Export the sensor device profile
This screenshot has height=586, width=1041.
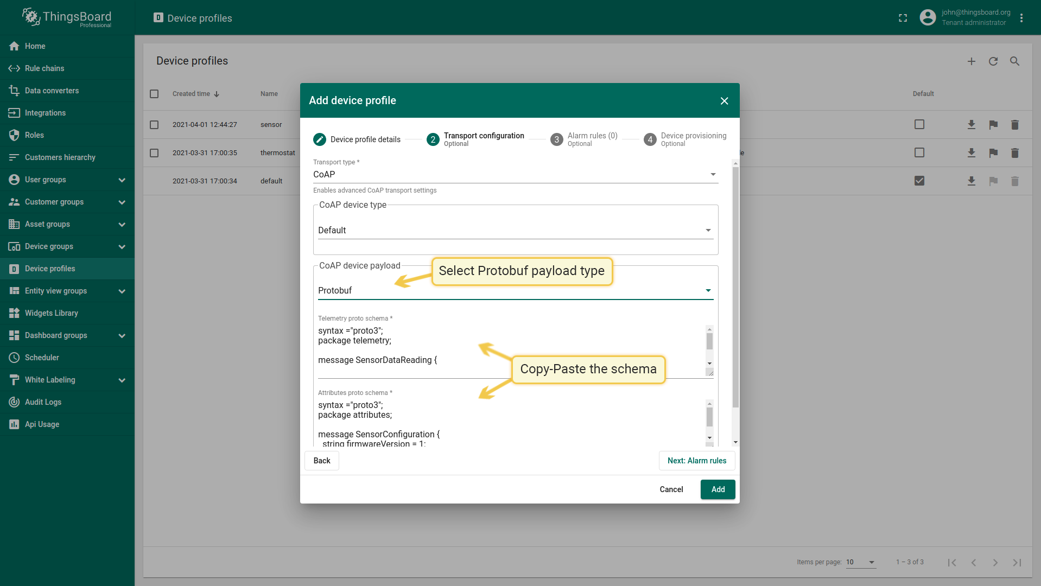click(x=972, y=125)
